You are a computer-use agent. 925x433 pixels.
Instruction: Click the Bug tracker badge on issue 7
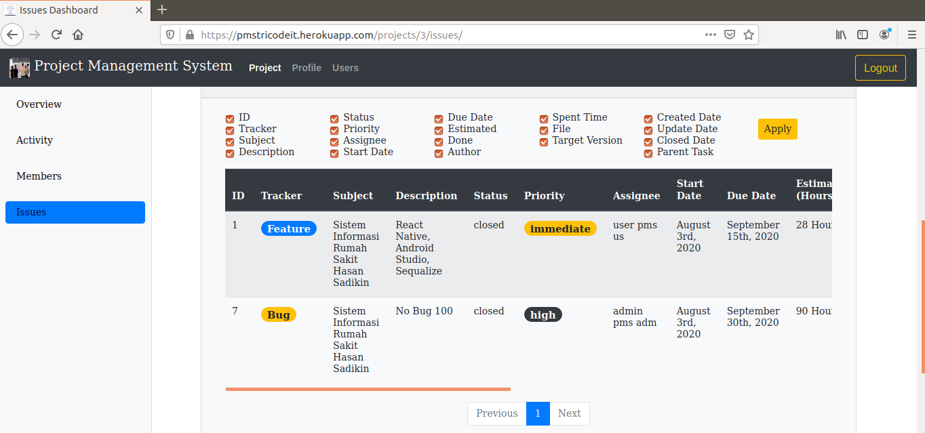pos(278,314)
